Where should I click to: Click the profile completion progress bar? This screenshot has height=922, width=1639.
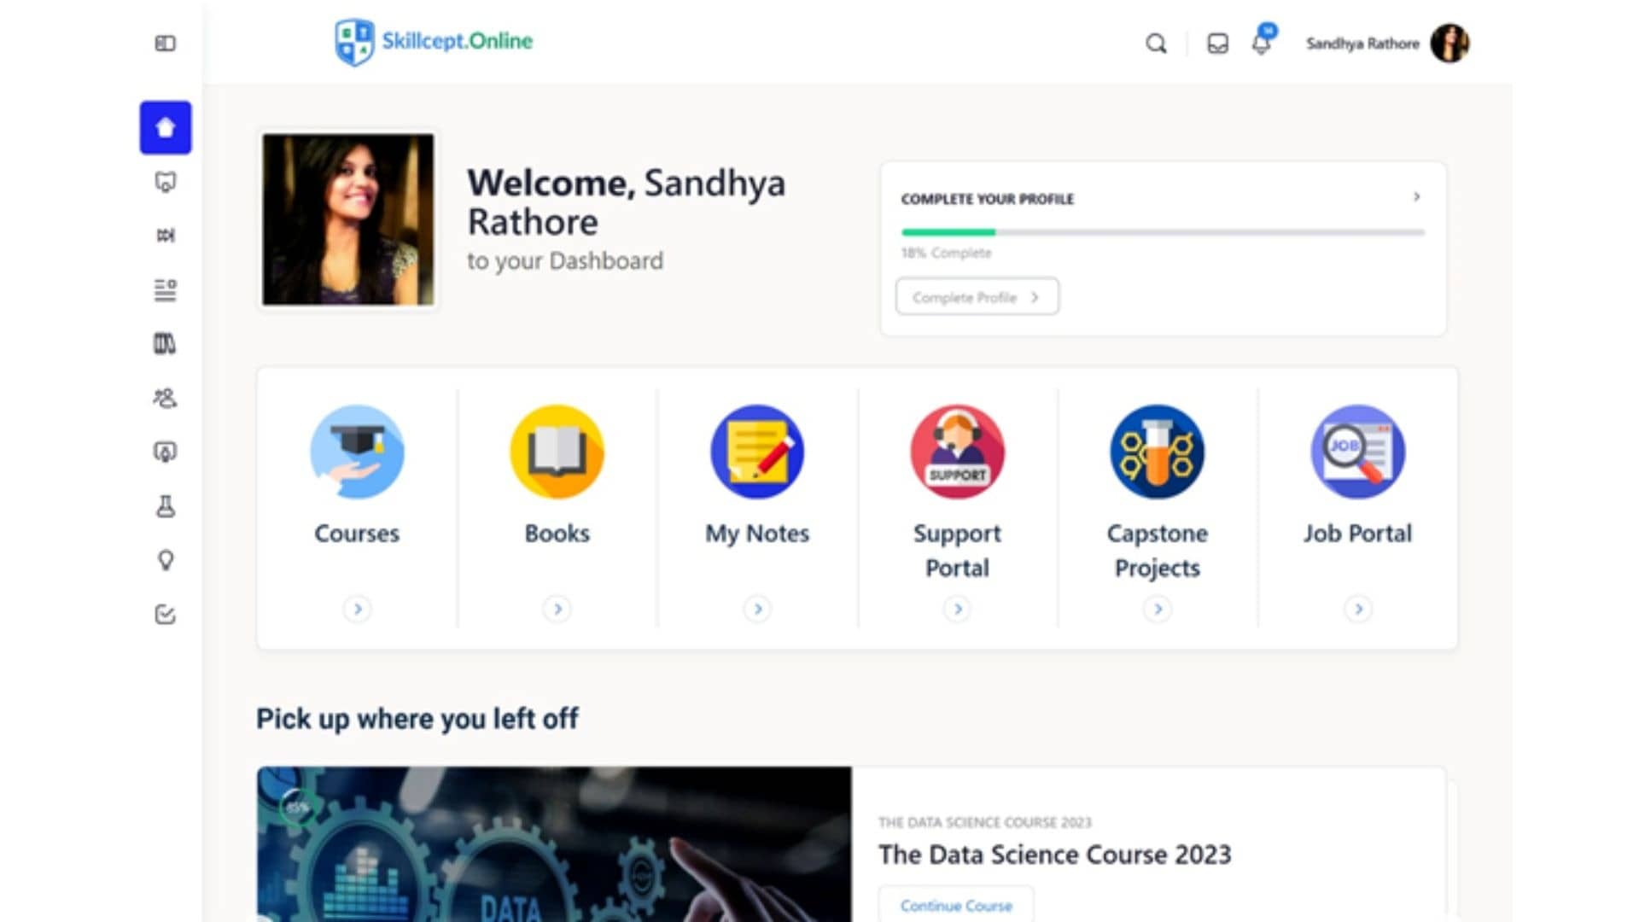1162,232
